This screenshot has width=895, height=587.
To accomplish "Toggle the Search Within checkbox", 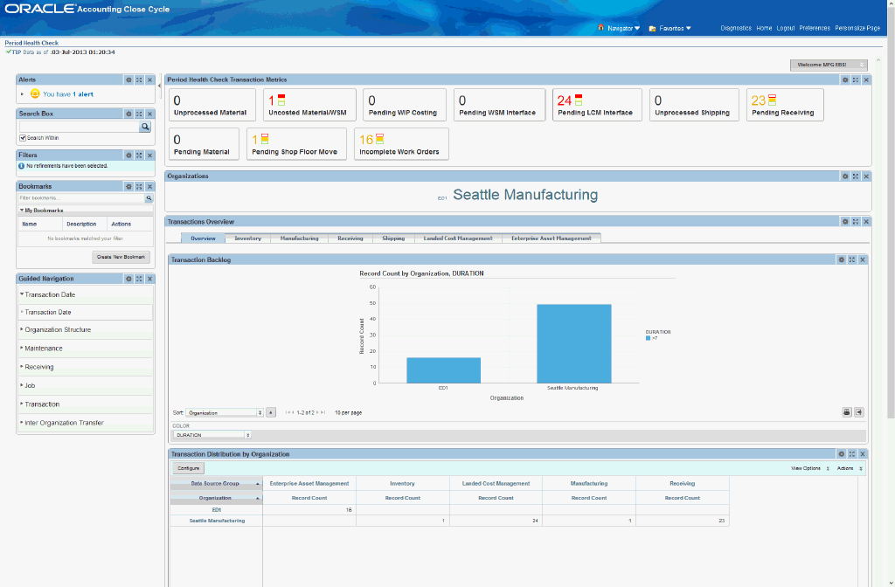I will (23, 138).
